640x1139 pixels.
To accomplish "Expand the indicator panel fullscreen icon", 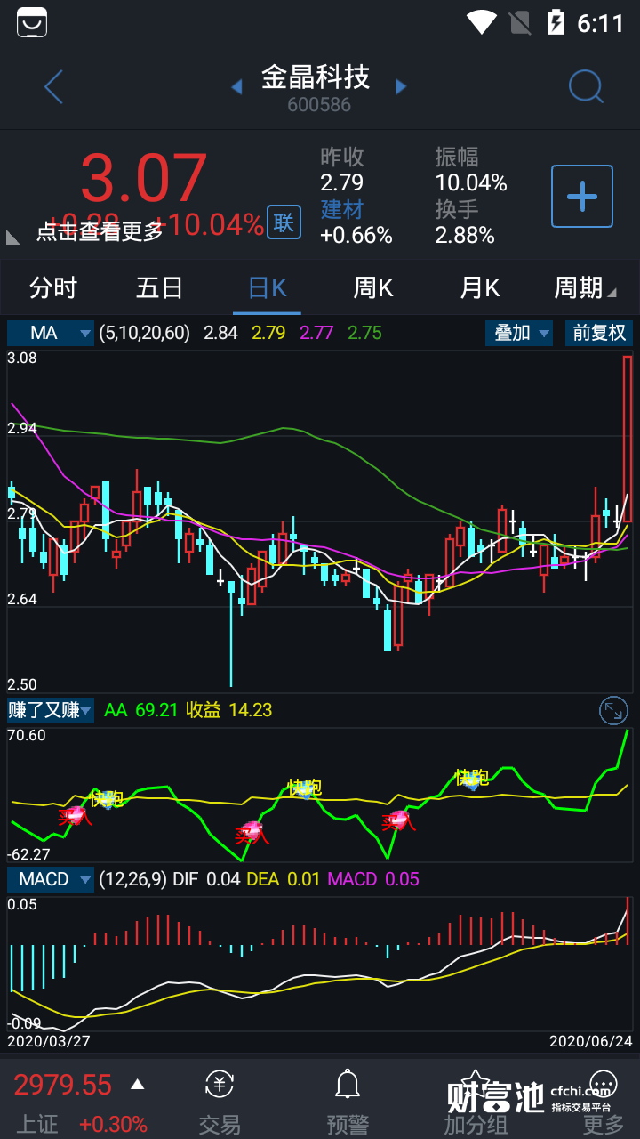I will click(x=614, y=710).
